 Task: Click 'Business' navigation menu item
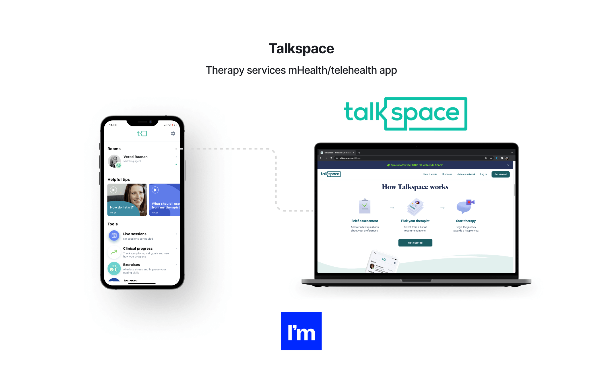point(447,174)
